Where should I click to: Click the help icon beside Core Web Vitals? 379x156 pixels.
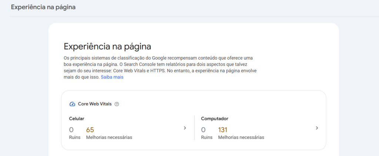click(x=117, y=104)
